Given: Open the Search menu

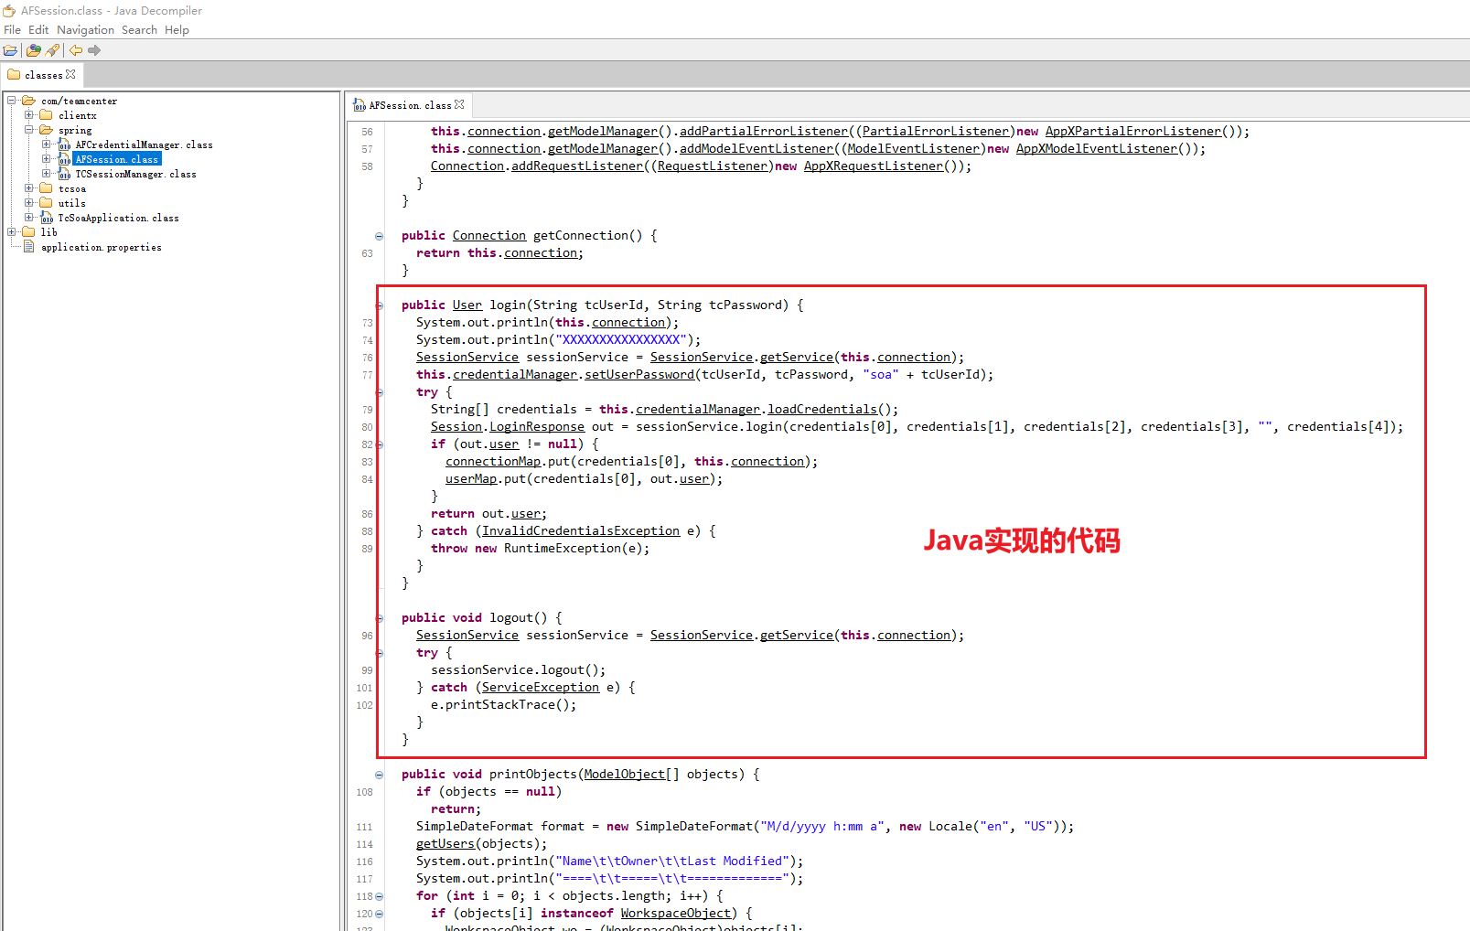Looking at the screenshot, I should coord(139,30).
